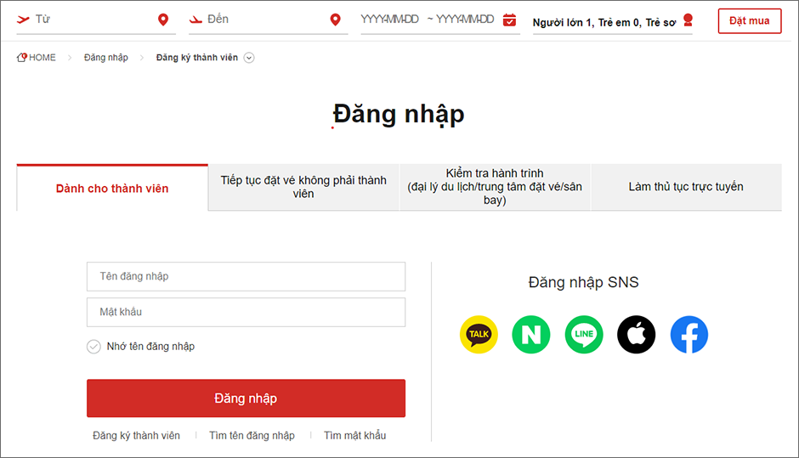Sign in with the Apple icon

(637, 335)
